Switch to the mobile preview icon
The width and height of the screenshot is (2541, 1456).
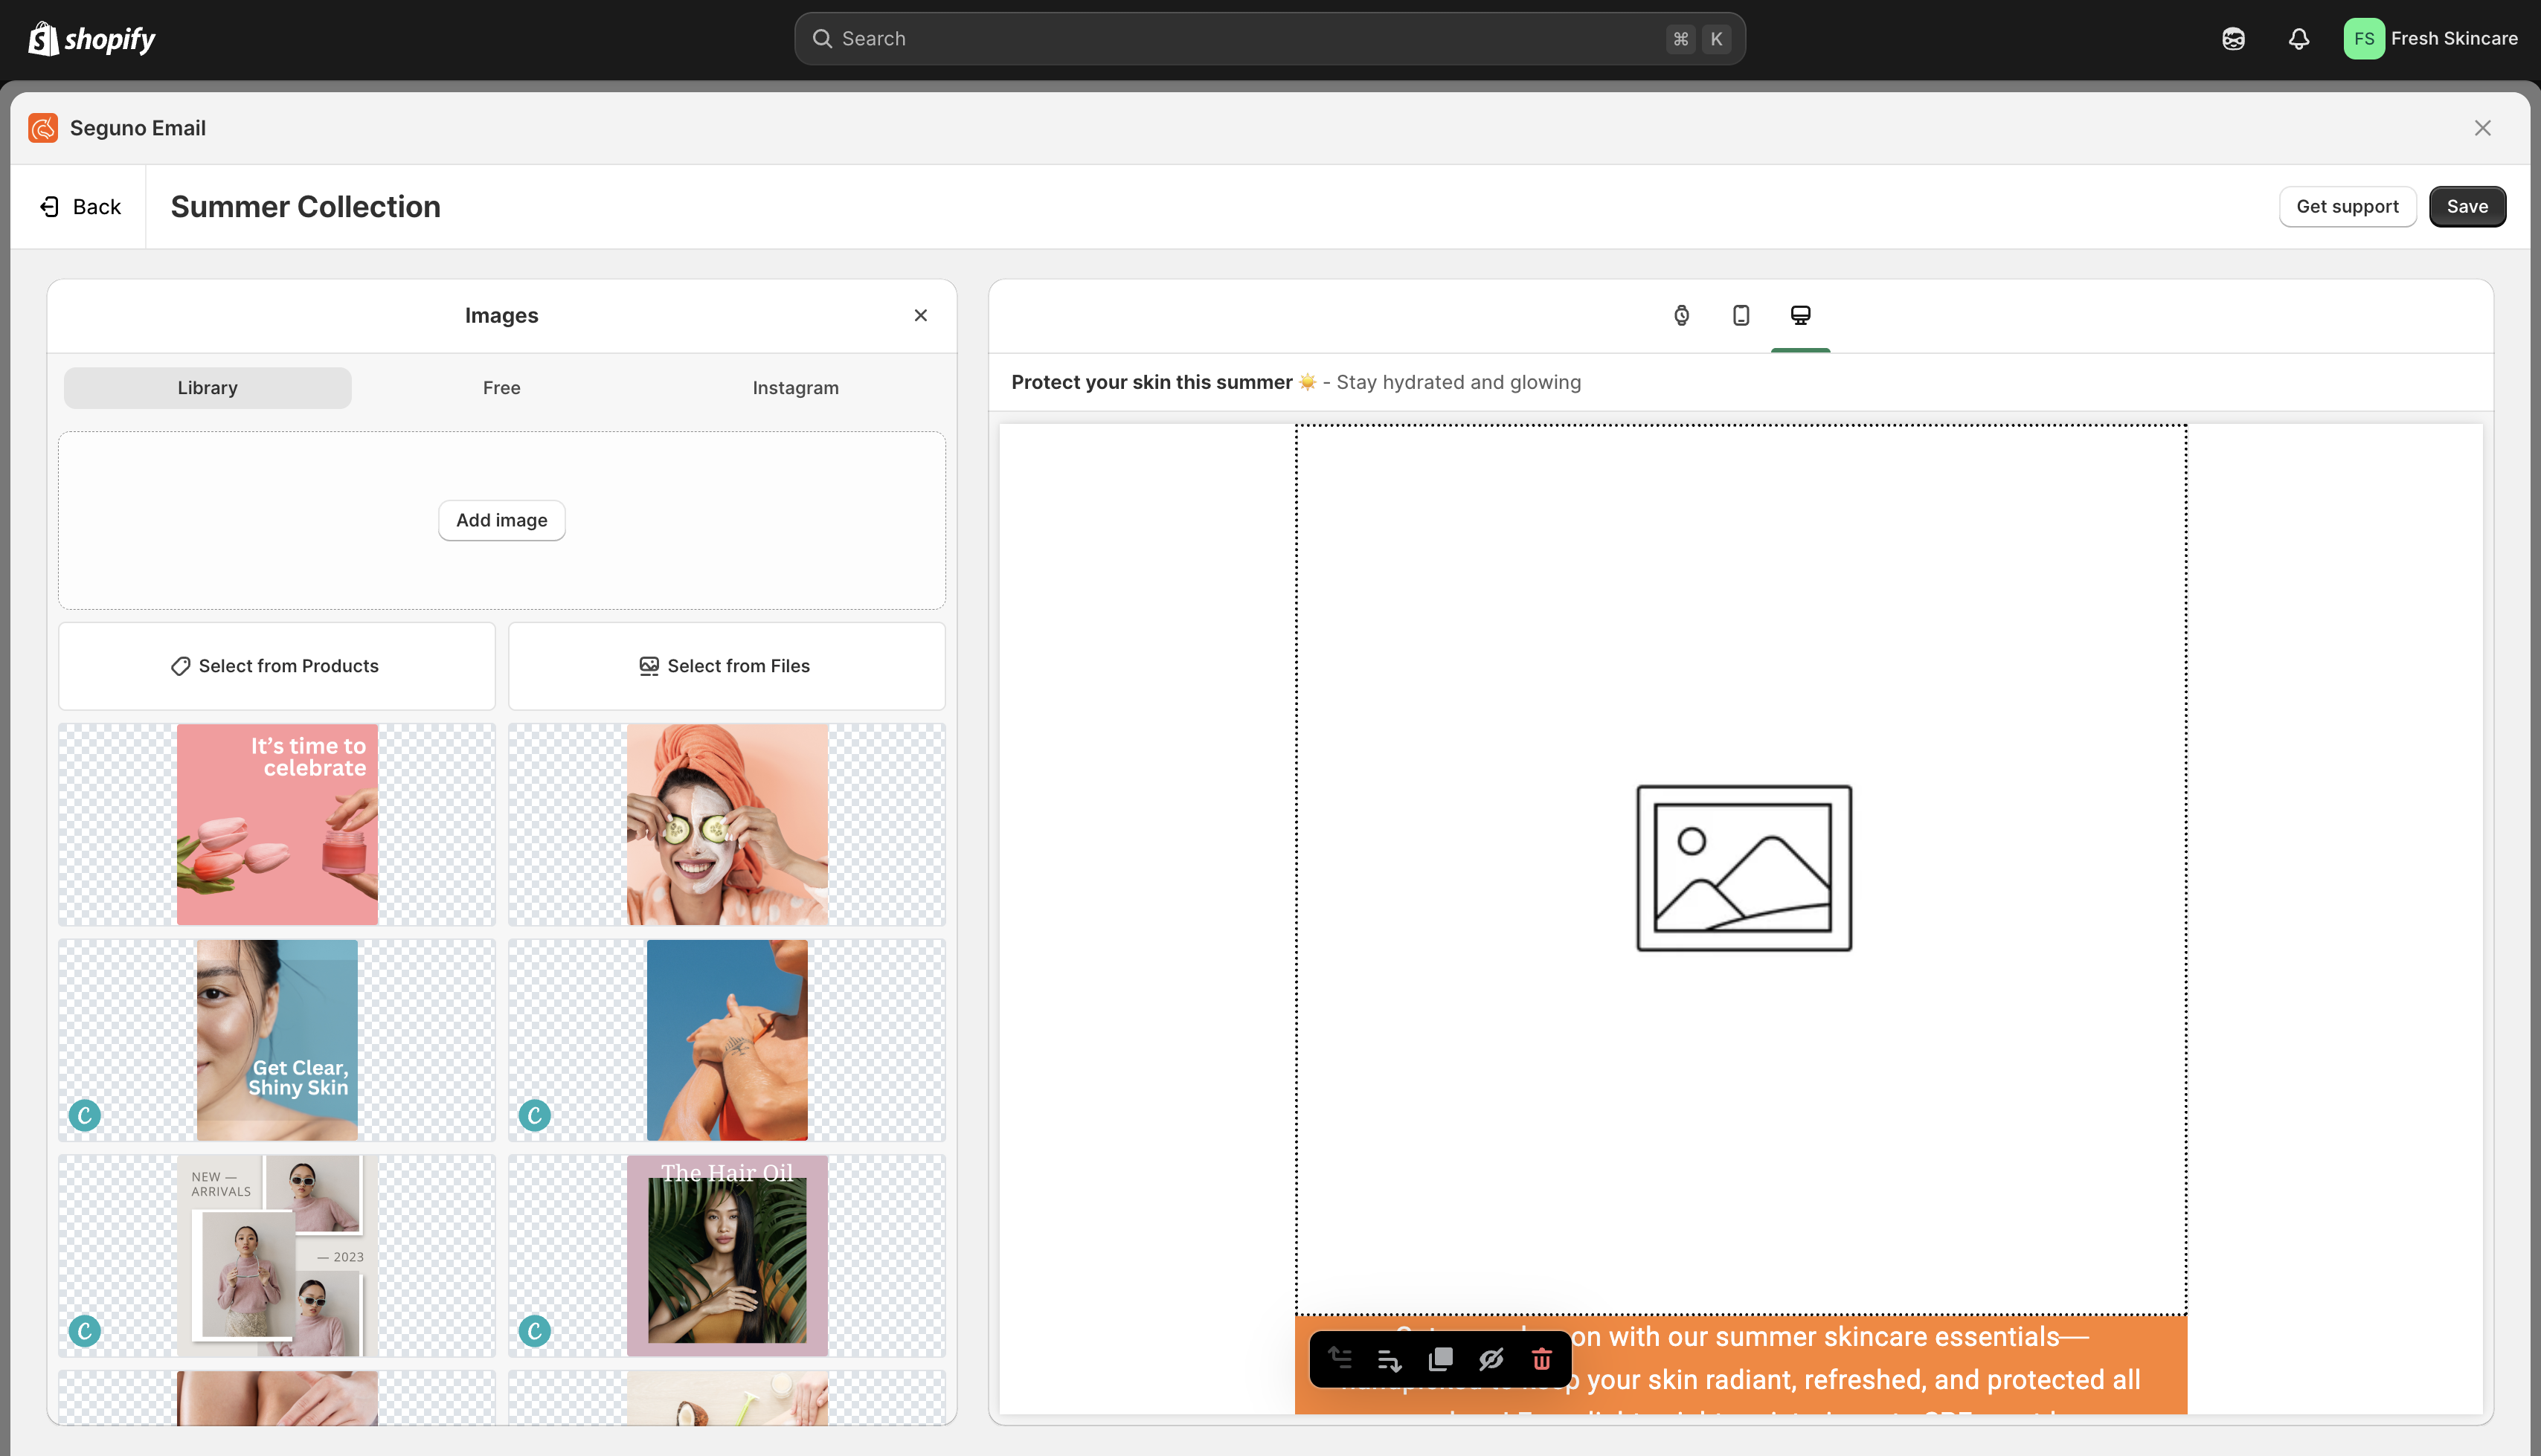tap(1740, 315)
